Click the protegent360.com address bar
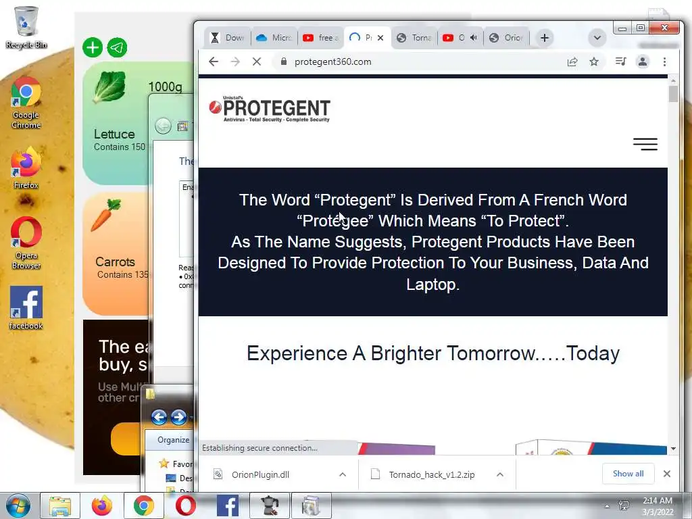 pos(332,61)
